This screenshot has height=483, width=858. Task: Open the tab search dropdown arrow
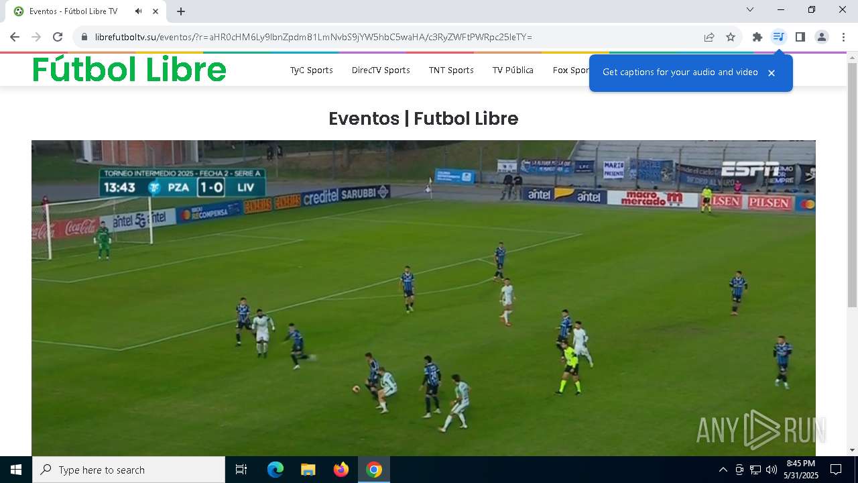[750, 9]
